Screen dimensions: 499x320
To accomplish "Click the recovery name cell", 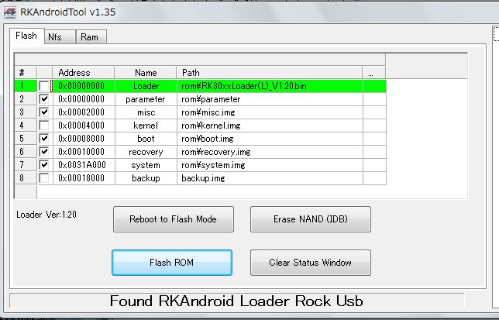I will click(146, 152).
